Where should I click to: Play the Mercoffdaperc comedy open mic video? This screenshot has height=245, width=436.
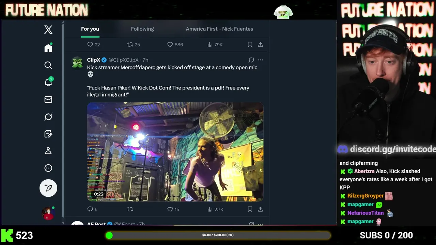pyautogui.click(x=175, y=152)
